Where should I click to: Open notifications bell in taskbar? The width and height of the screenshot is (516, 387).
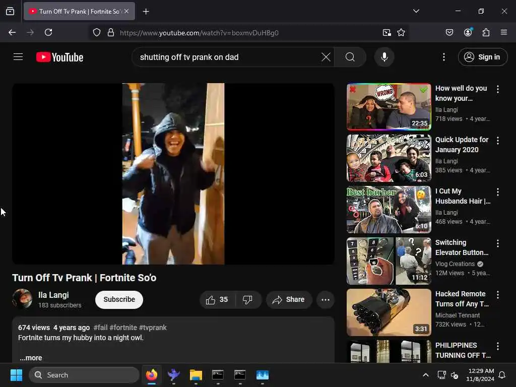[502, 375]
